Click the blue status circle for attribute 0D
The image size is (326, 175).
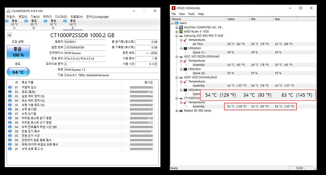[x=10, y=140]
